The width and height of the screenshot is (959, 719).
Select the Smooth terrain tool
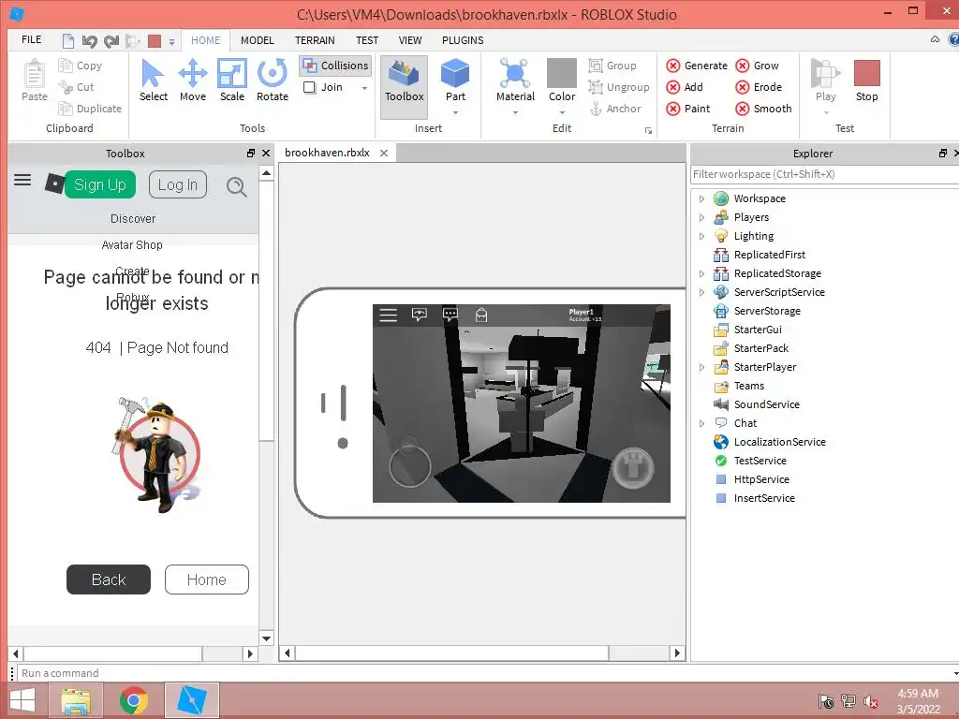763,109
